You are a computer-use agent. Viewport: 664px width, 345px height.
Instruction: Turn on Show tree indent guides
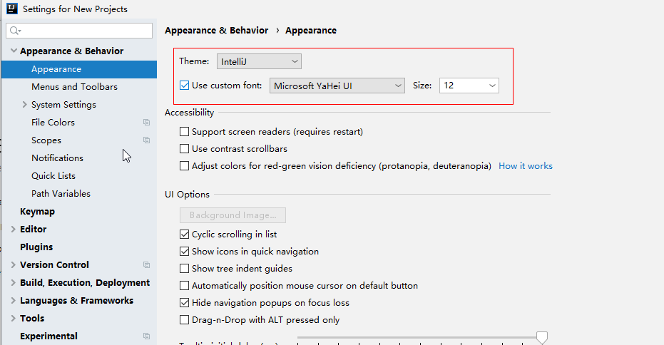click(185, 269)
